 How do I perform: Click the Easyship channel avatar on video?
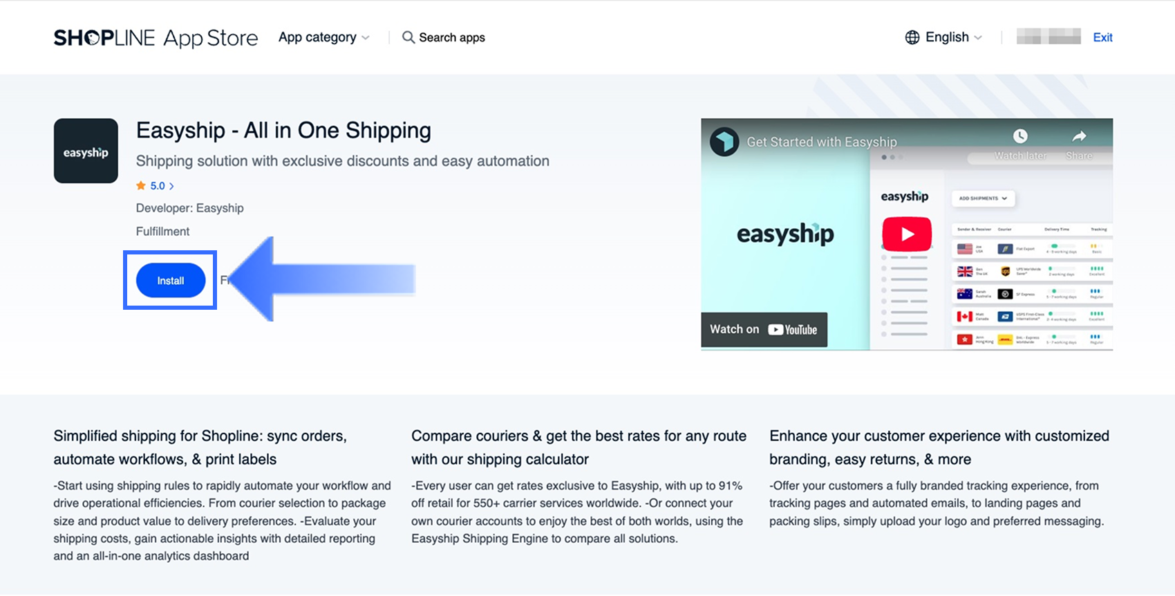pos(724,142)
